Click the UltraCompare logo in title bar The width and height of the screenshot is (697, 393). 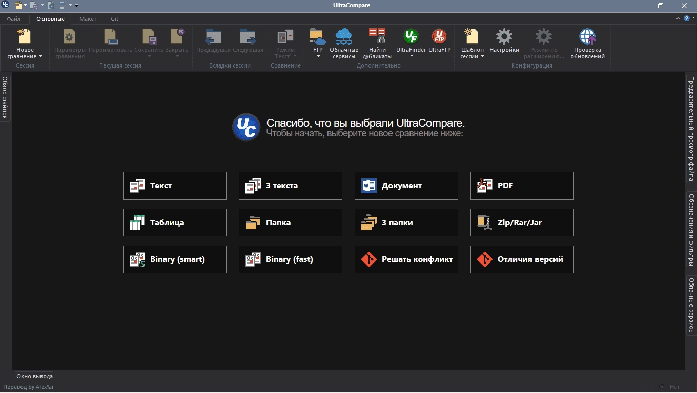[x=6, y=5]
